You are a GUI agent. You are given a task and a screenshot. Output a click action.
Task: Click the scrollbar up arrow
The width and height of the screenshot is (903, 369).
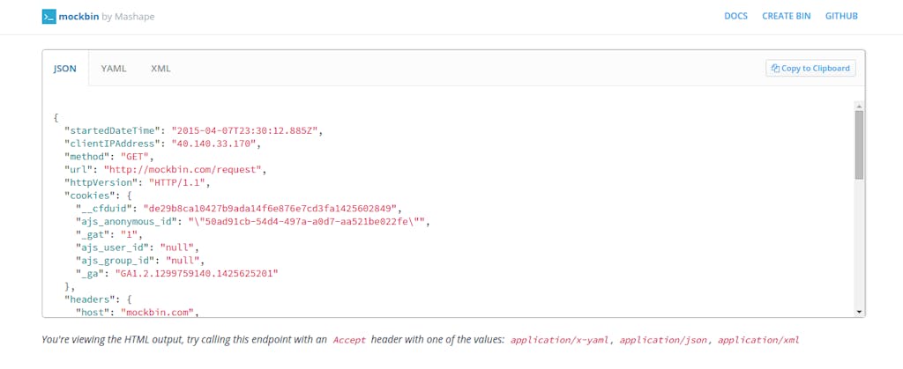coord(859,107)
